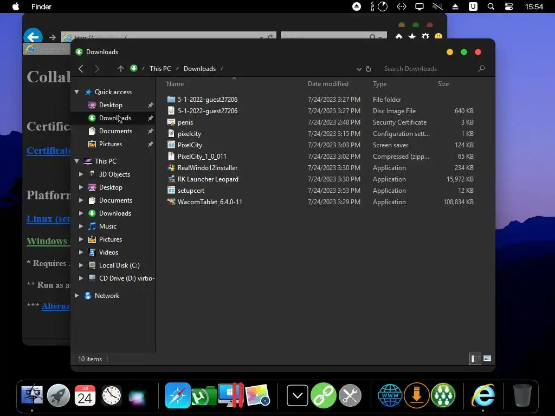Select the RK Launcher Leopard icon
The image size is (555, 416).
[171, 179]
